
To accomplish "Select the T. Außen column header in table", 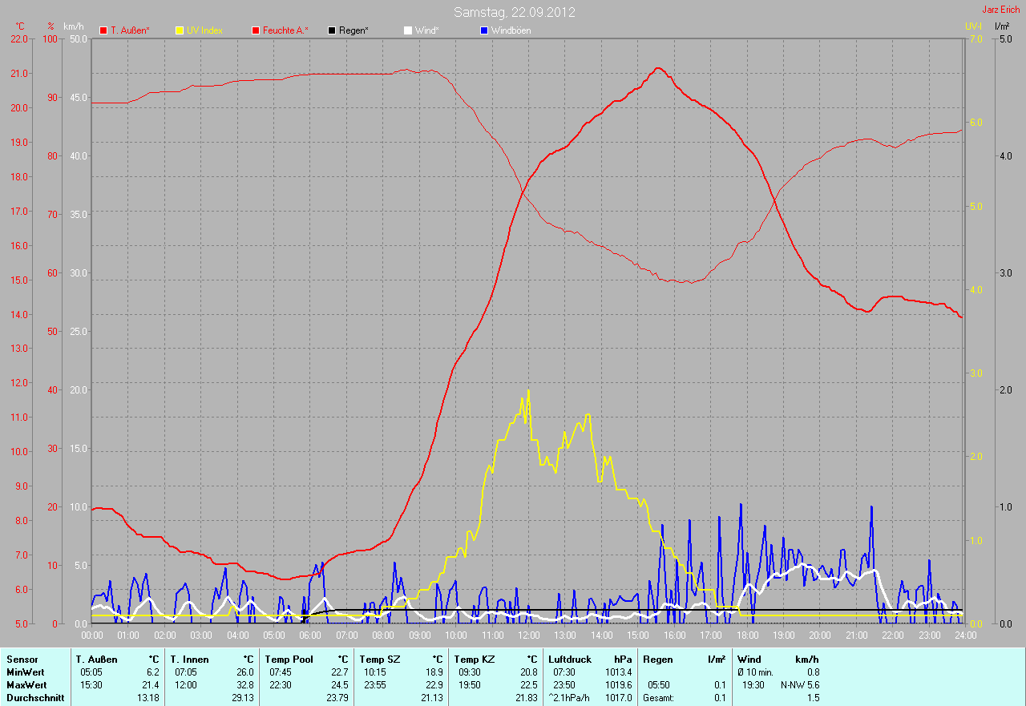I will click(97, 659).
